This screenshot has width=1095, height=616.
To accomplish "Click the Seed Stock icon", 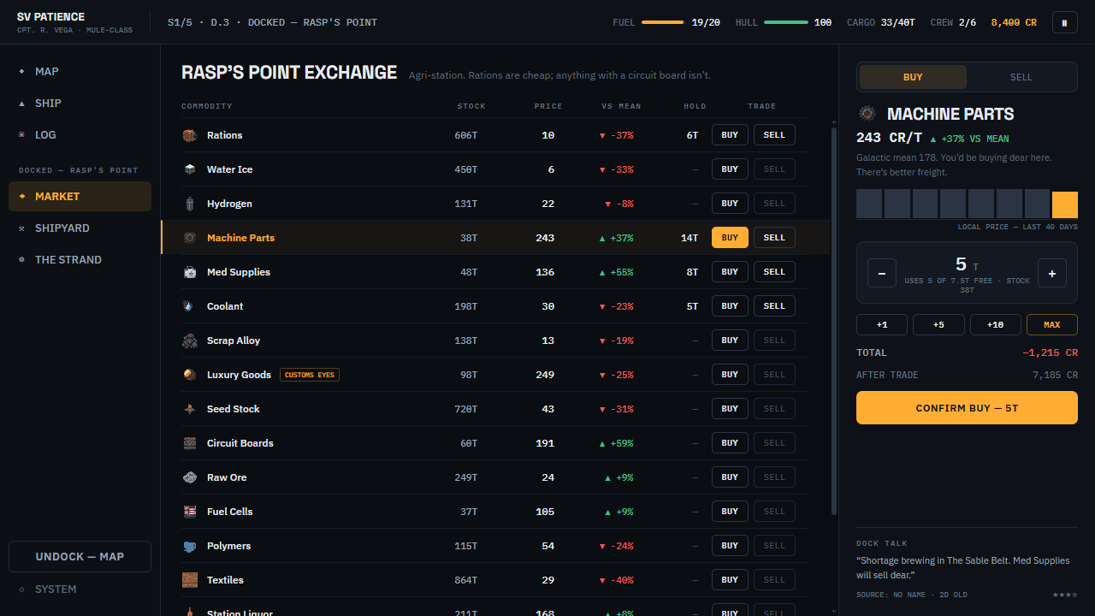I will click(x=190, y=409).
